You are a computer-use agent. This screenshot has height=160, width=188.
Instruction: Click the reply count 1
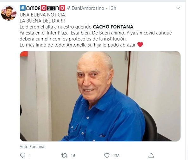pos(30,156)
